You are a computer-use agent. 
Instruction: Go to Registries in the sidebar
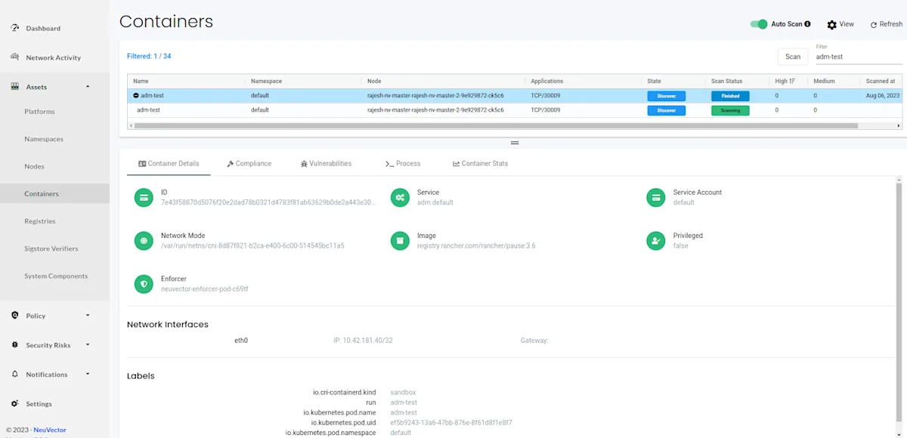(40, 221)
